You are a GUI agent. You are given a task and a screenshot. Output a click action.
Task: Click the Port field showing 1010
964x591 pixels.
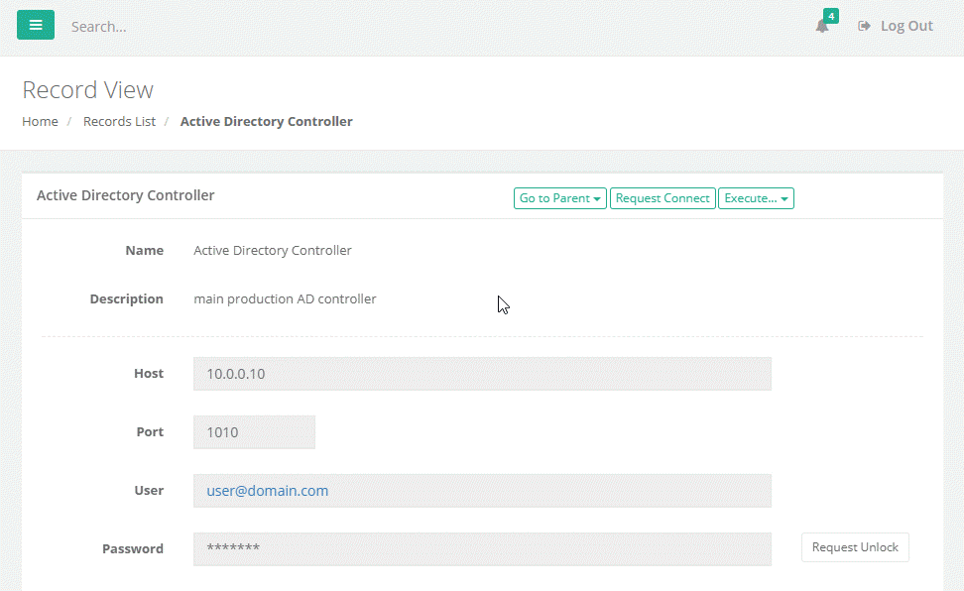(254, 432)
